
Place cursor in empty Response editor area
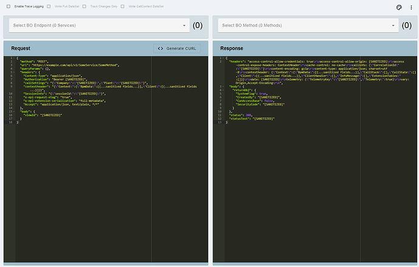(x=321, y=192)
